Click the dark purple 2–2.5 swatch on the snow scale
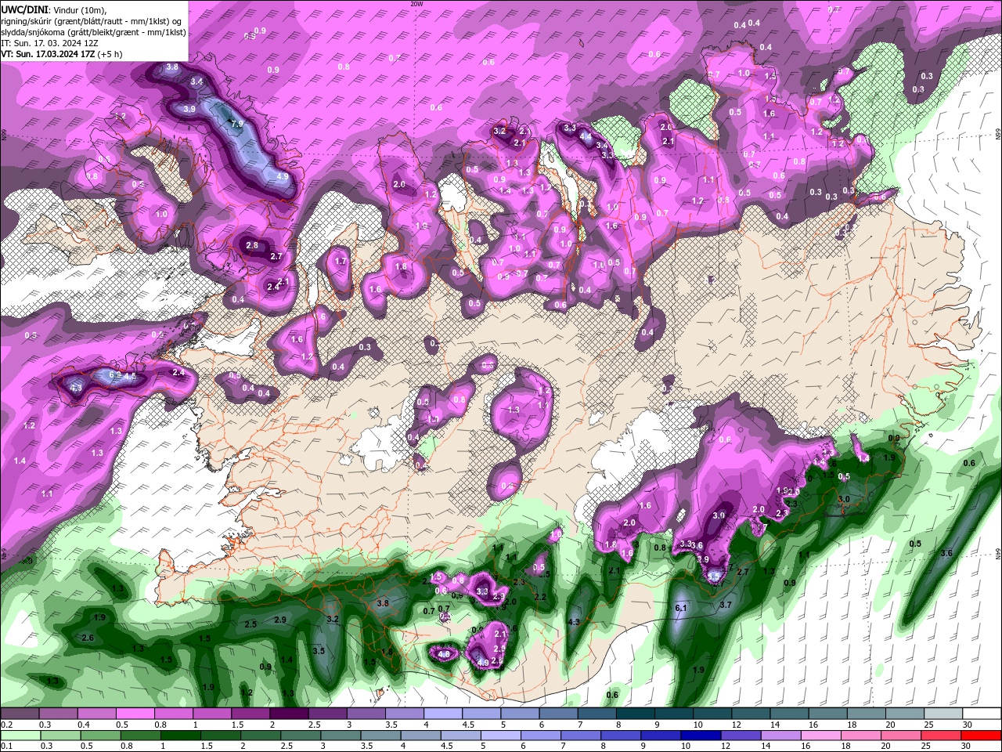Viewport: 1002px width, 752px height. (x=289, y=714)
